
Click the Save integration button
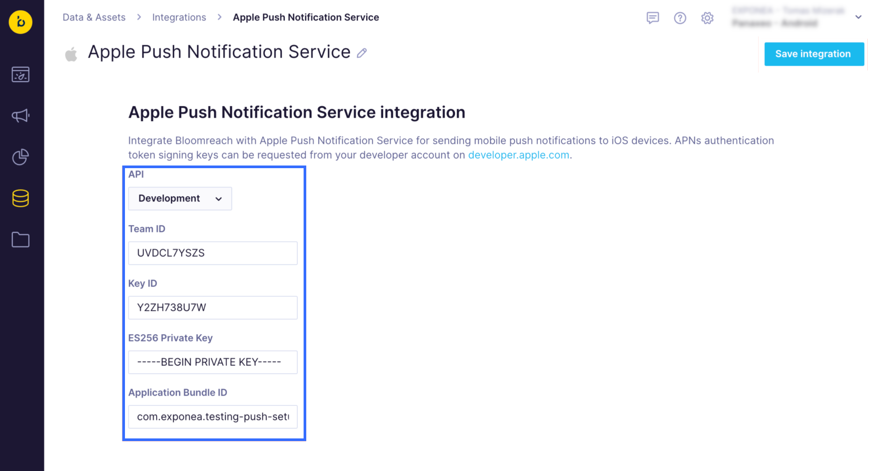pyautogui.click(x=814, y=54)
